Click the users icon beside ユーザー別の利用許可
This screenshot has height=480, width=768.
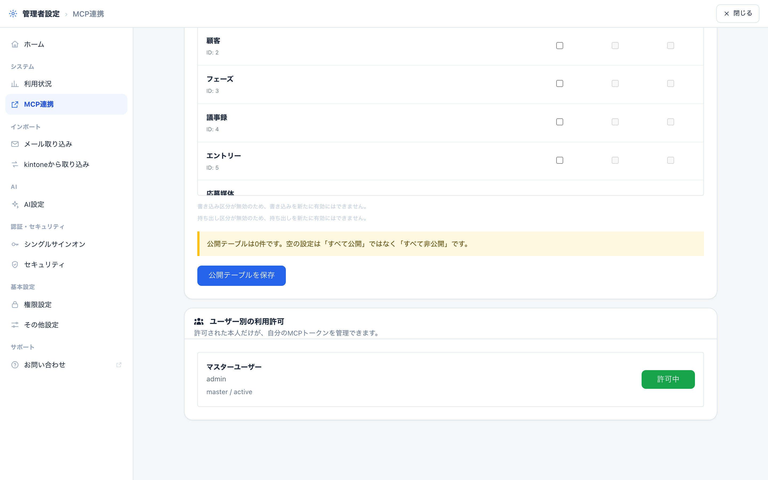pyautogui.click(x=199, y=322)
